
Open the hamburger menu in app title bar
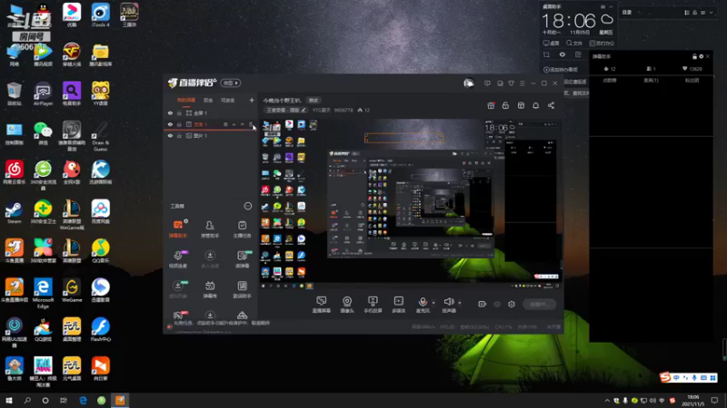click(x=523, y=83)
